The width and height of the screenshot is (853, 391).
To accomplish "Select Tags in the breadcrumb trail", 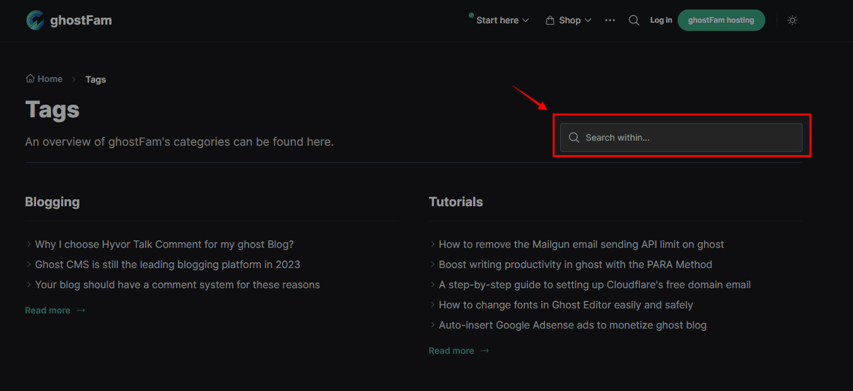I will pyautogui.click(x=95, y=79).
